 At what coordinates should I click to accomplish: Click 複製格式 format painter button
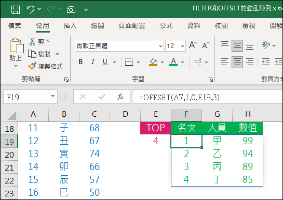pos(45,67)
